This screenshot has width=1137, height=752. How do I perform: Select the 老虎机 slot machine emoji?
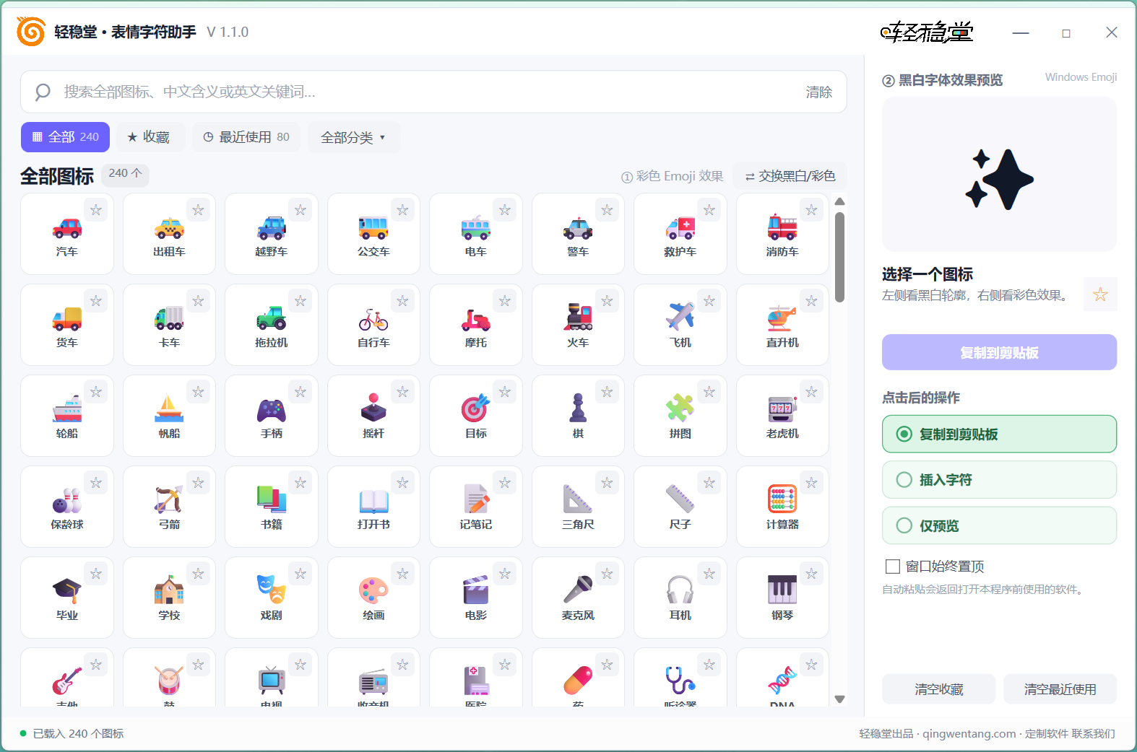782,416
